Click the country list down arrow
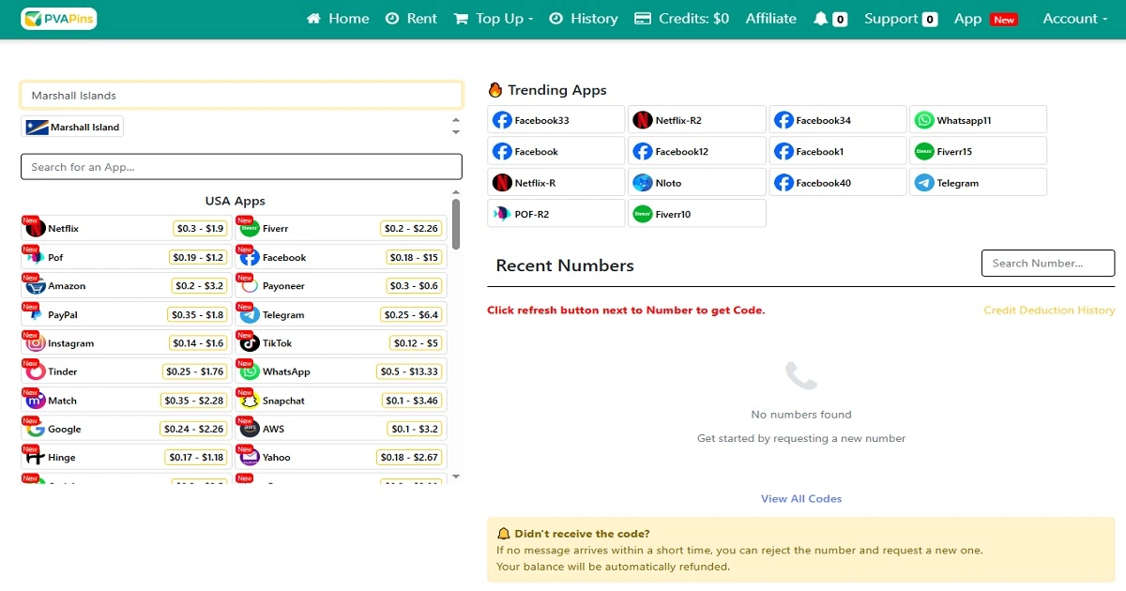1126x591 pixels. click(x=456, y=132)
